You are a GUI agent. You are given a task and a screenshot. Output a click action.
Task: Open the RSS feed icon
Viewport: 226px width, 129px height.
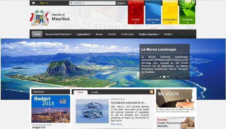click(151, 92)
